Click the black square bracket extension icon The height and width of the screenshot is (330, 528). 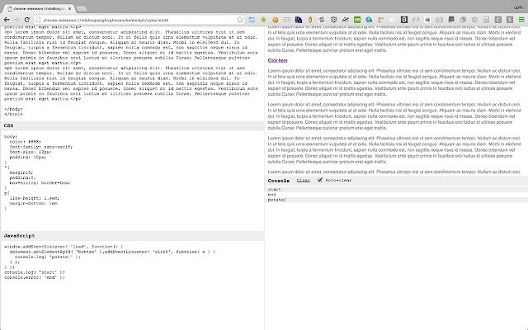coord(404,20)
